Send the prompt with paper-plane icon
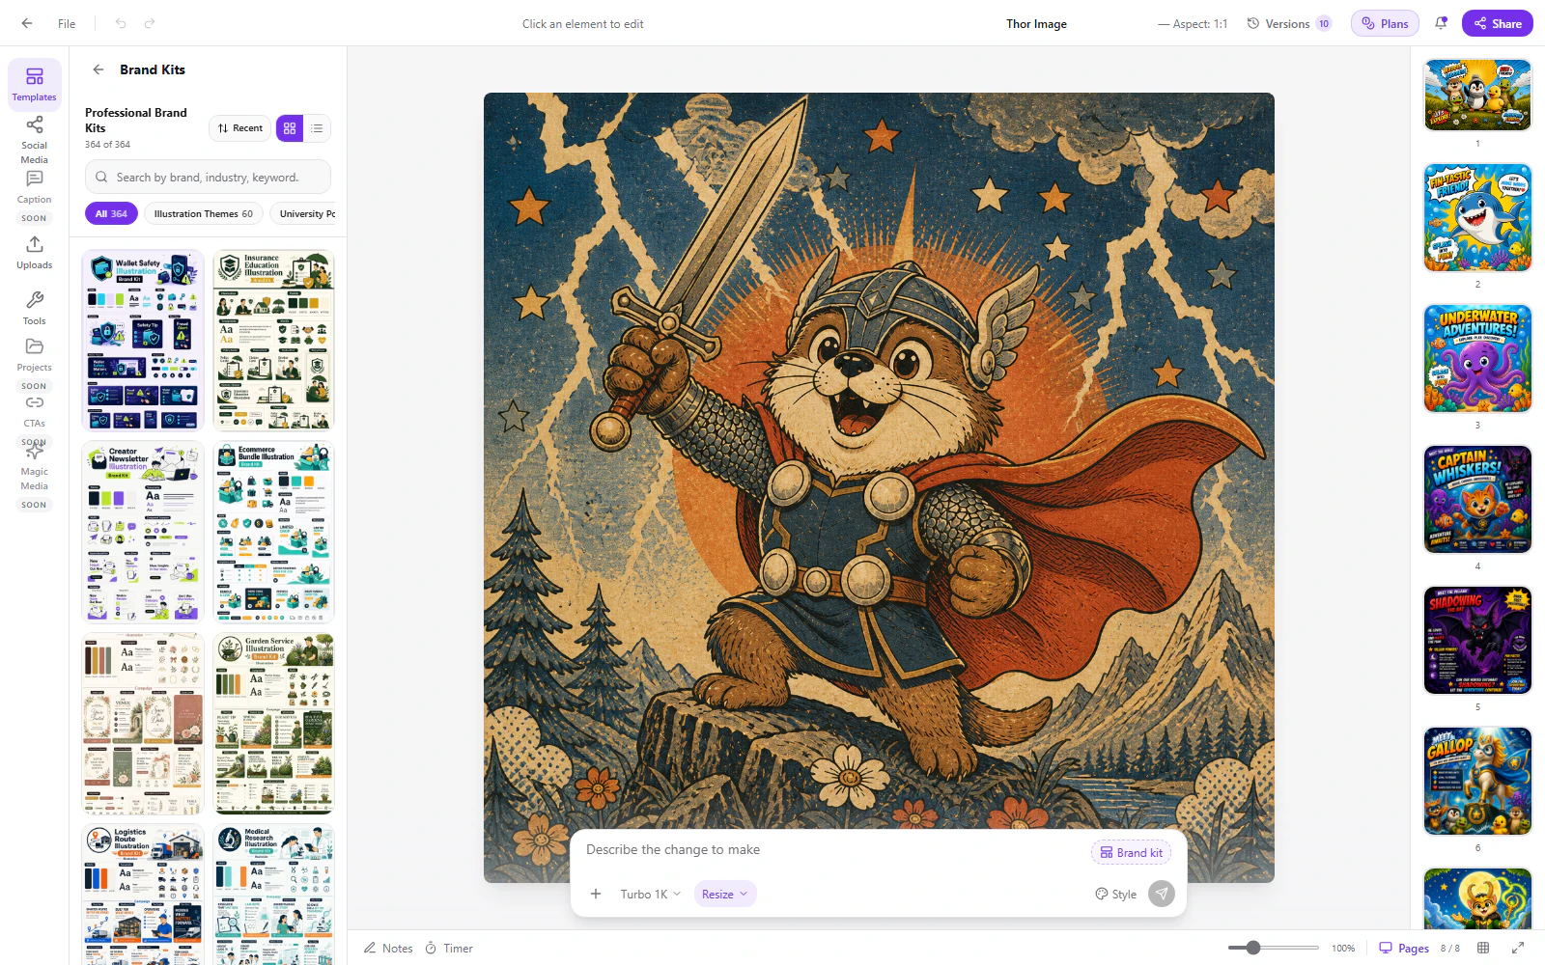This screenshot has width=1545, height=965. point(1162,894)
